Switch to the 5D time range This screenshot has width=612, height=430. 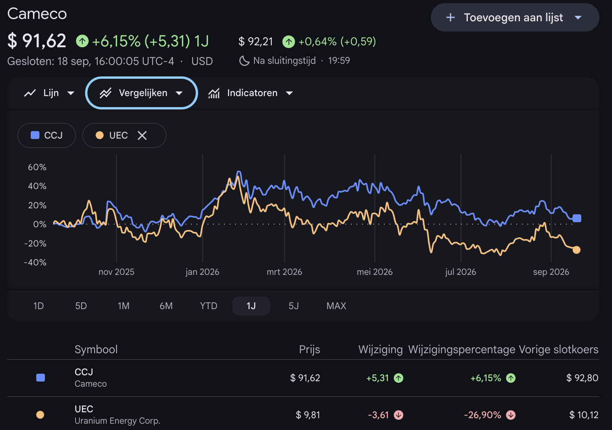click(81, 306)
